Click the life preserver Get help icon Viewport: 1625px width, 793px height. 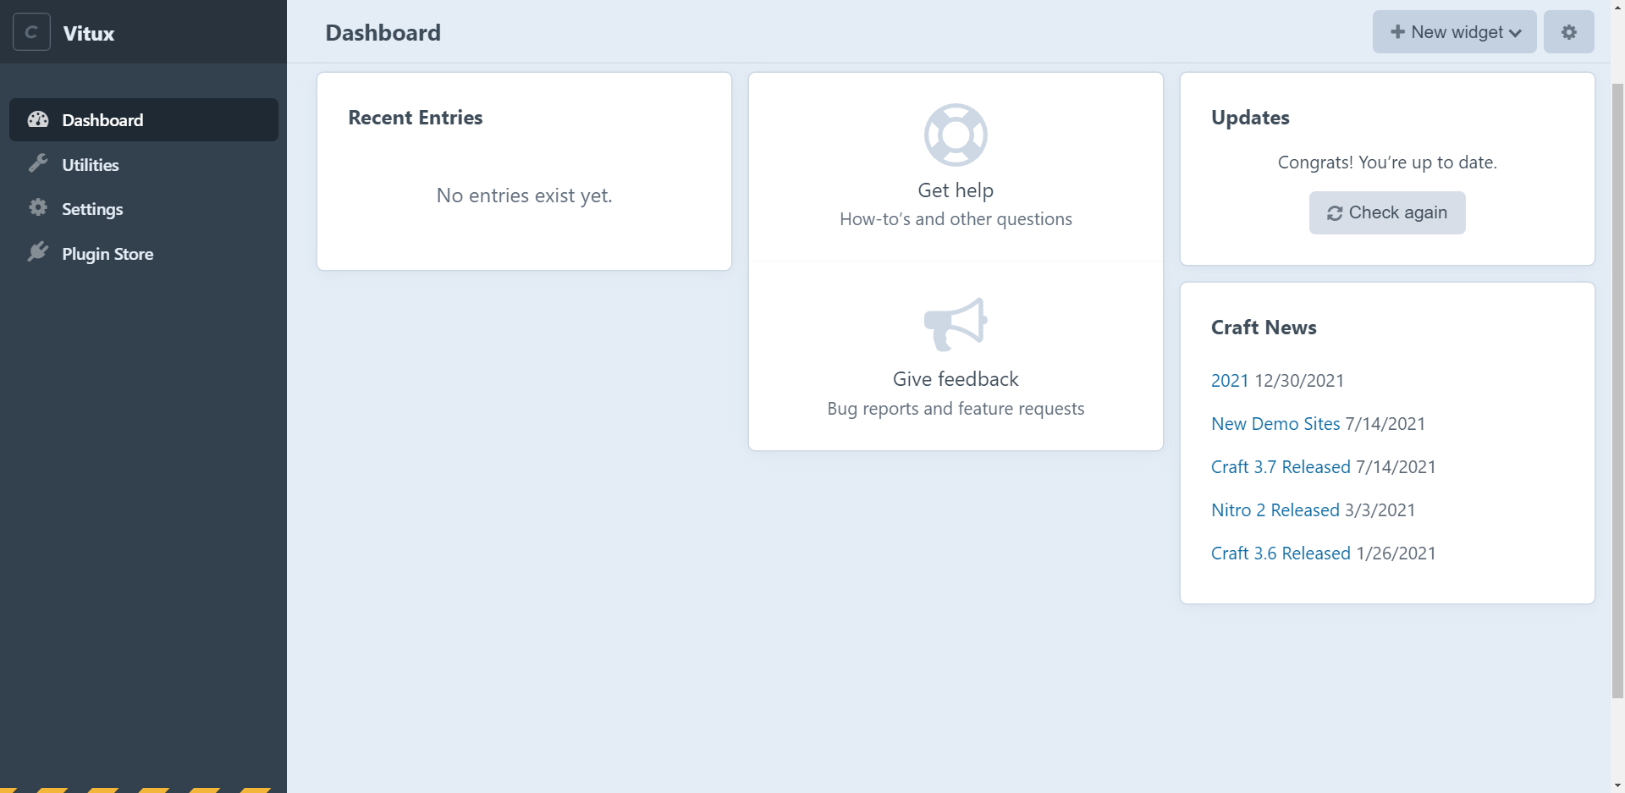955,134
